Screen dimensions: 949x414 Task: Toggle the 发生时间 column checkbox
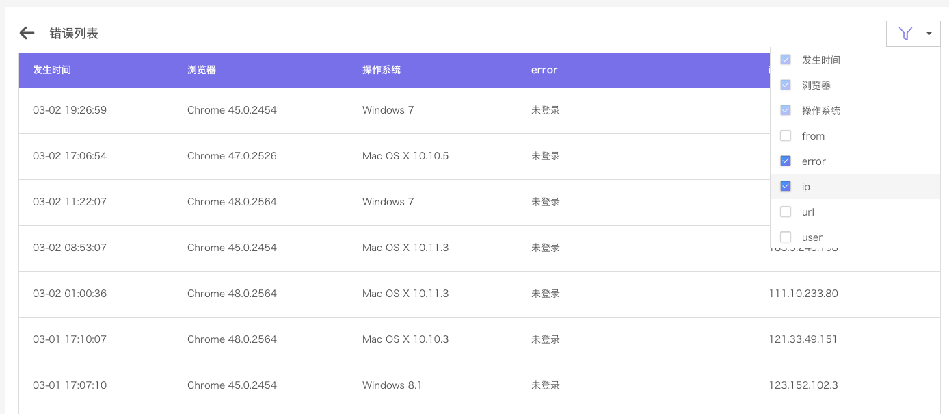point(786,60)
